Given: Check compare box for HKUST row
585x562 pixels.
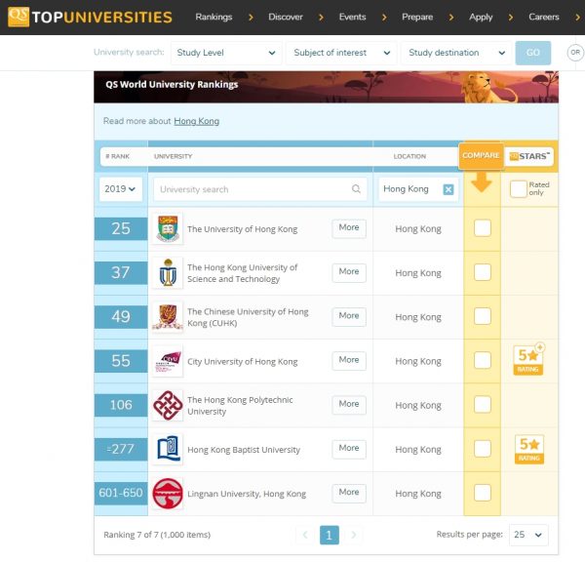Looking at the screenshot, I should pos(482,272).
